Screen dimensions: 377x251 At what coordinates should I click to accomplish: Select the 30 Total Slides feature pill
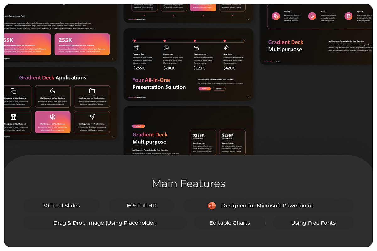[61, 206]
